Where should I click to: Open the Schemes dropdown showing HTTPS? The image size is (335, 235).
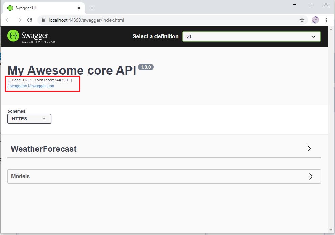(x=29, y=119)
